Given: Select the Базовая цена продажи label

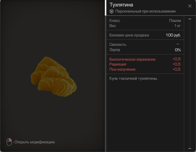Looking at the screenshot, I should click(129, 35).
